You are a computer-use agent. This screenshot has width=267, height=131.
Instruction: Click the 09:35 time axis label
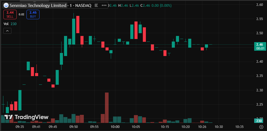(20, 127)
